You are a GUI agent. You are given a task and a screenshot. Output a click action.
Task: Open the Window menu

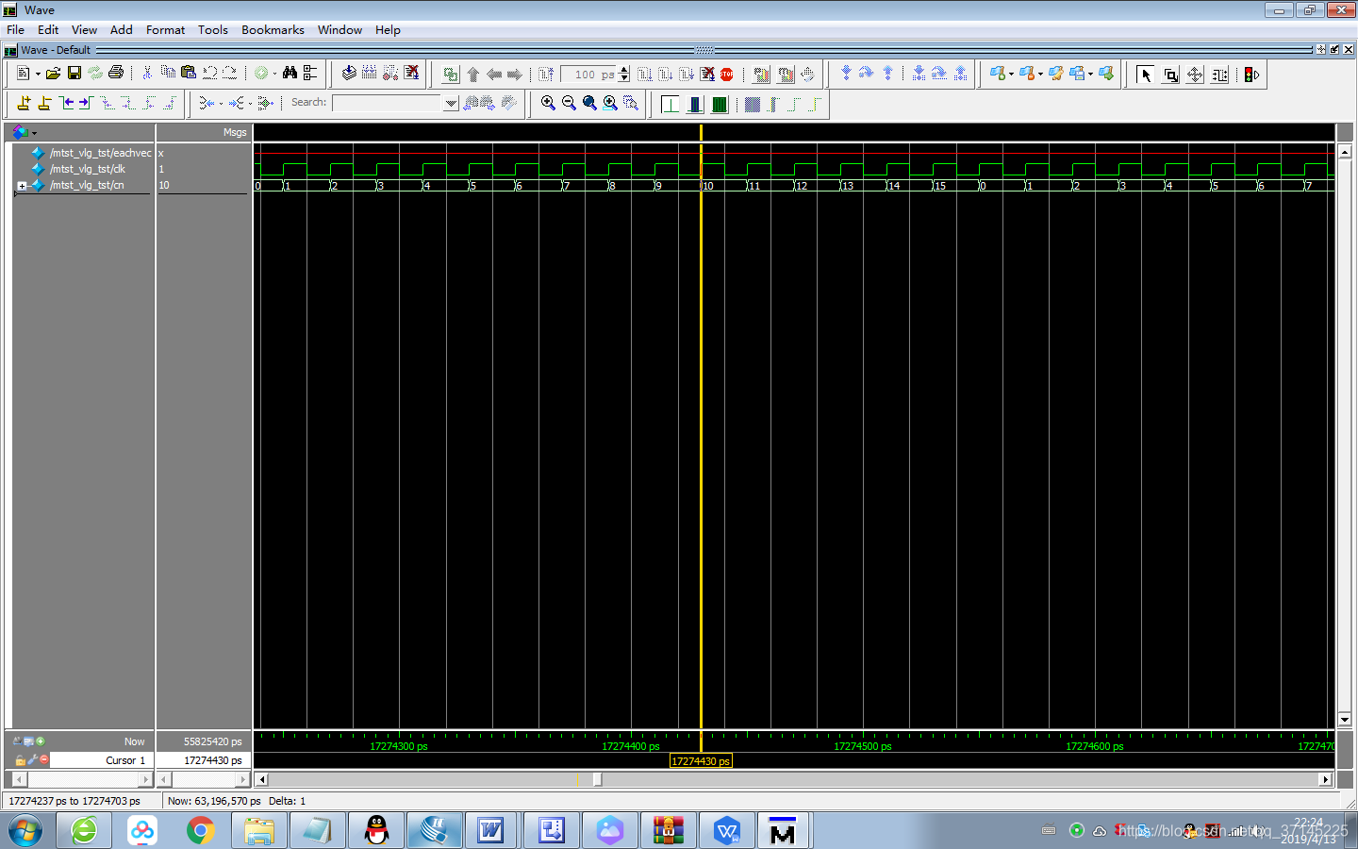coord(339,29)
